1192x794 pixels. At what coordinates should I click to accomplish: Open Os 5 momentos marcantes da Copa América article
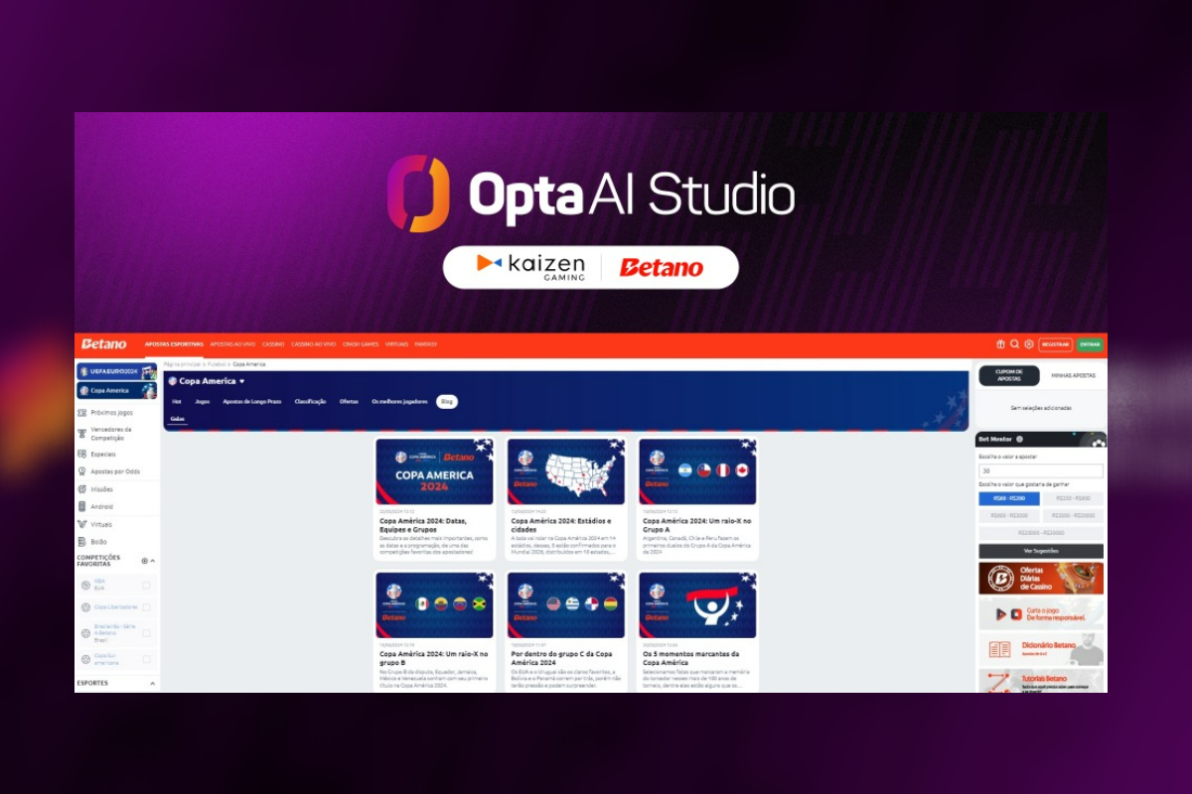(x=697, y=631)
